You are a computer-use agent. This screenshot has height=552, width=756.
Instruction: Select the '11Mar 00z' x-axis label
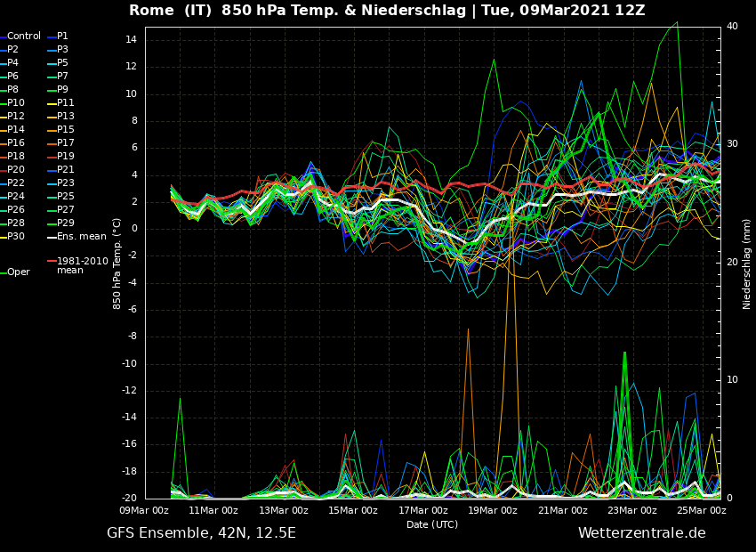pyautogui.click(x=213, y=510)
